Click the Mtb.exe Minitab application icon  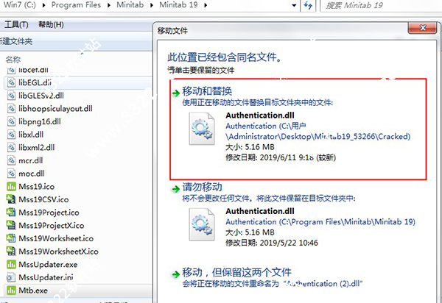[x=11, y=290]
